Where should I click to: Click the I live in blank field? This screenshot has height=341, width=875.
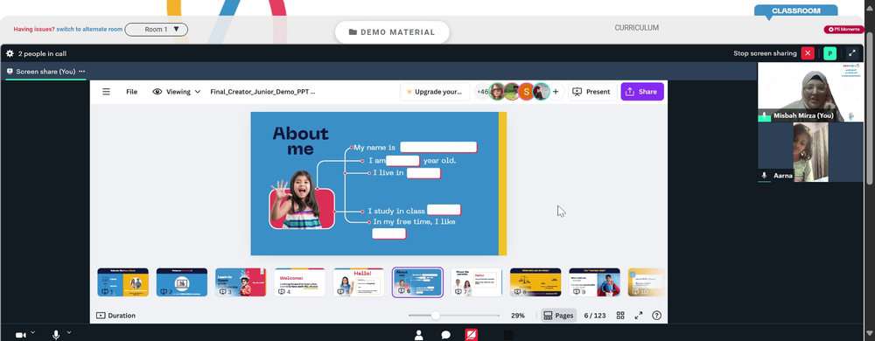click(x=423, y=173)
